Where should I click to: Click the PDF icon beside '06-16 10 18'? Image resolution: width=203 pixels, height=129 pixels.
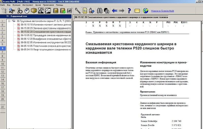point(19,25)
